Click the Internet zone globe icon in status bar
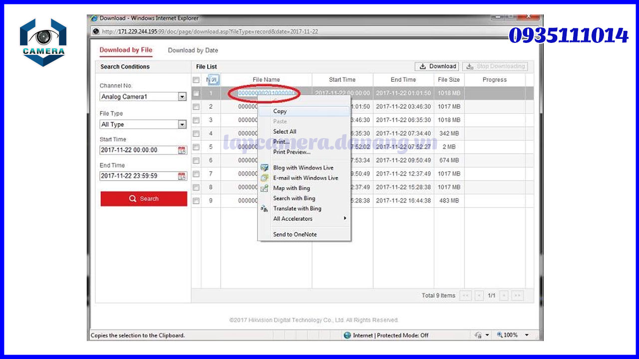The image size is (639, 359). [347, 336]
